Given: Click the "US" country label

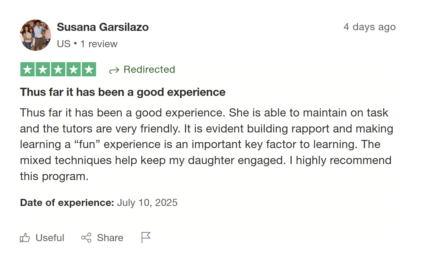Looking at the screenshot, I should click(64, 44).
